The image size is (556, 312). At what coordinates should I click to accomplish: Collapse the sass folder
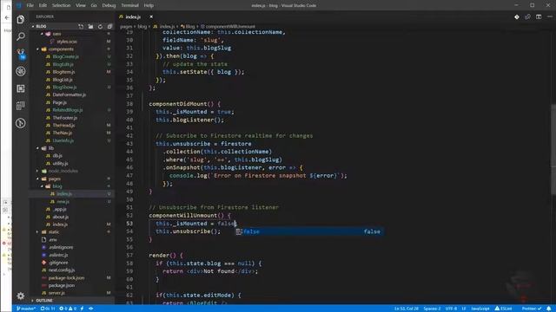42,34
